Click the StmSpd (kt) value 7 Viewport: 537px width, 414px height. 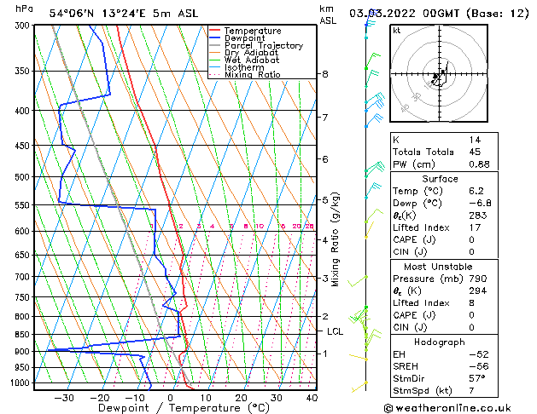point(471,390)
